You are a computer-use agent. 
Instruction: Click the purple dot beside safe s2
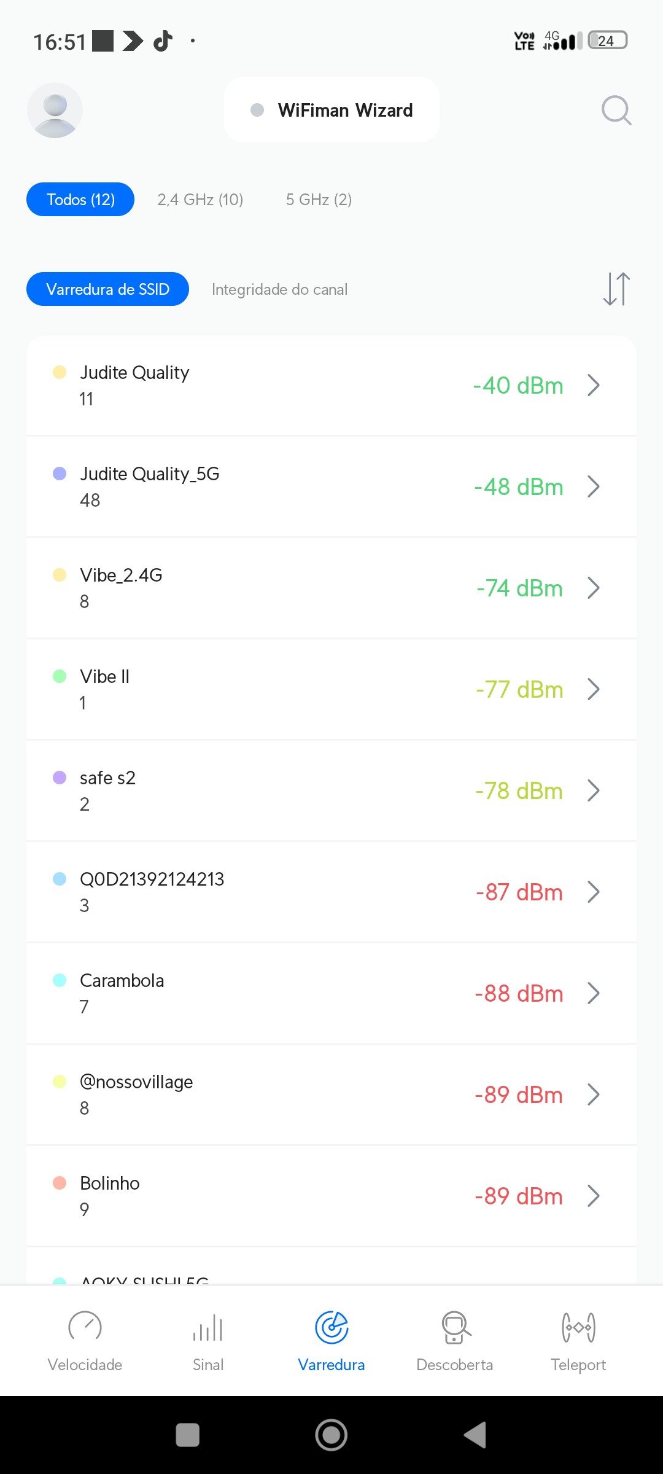(60, 778)
